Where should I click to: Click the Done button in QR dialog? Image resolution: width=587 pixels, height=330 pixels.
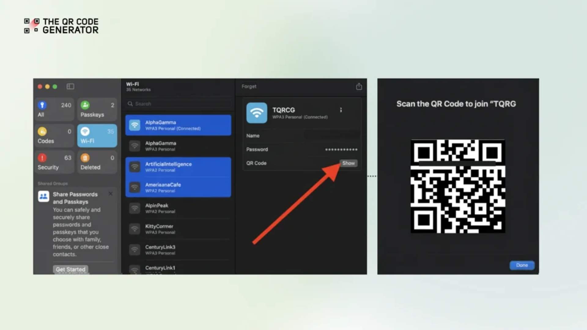[522, 265]
